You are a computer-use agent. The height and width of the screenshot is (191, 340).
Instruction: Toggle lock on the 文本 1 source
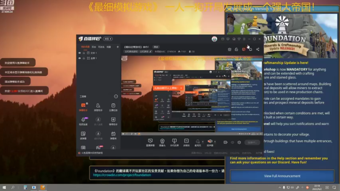pos(84,53)
